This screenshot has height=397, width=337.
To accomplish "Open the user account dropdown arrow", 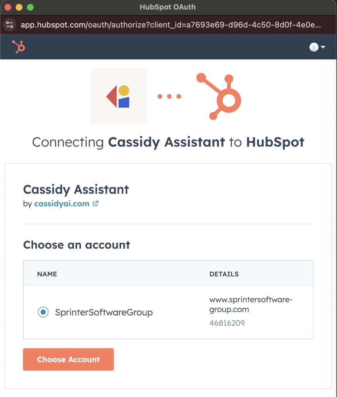I will [323, 47].
